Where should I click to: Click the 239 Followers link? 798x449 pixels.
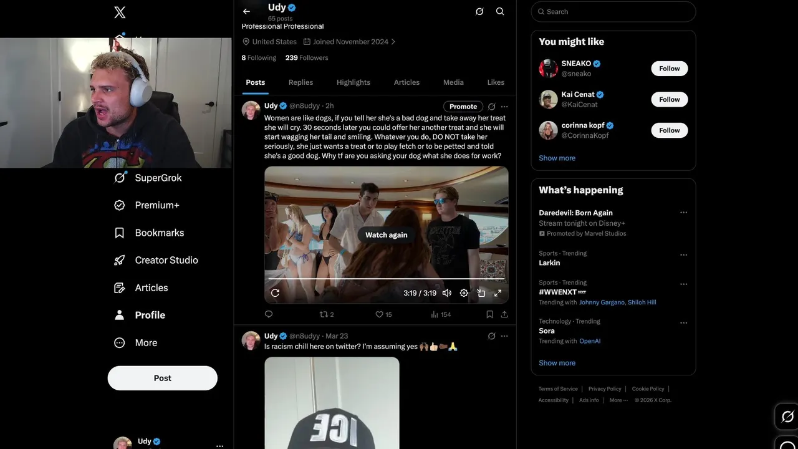click(307, 57)
